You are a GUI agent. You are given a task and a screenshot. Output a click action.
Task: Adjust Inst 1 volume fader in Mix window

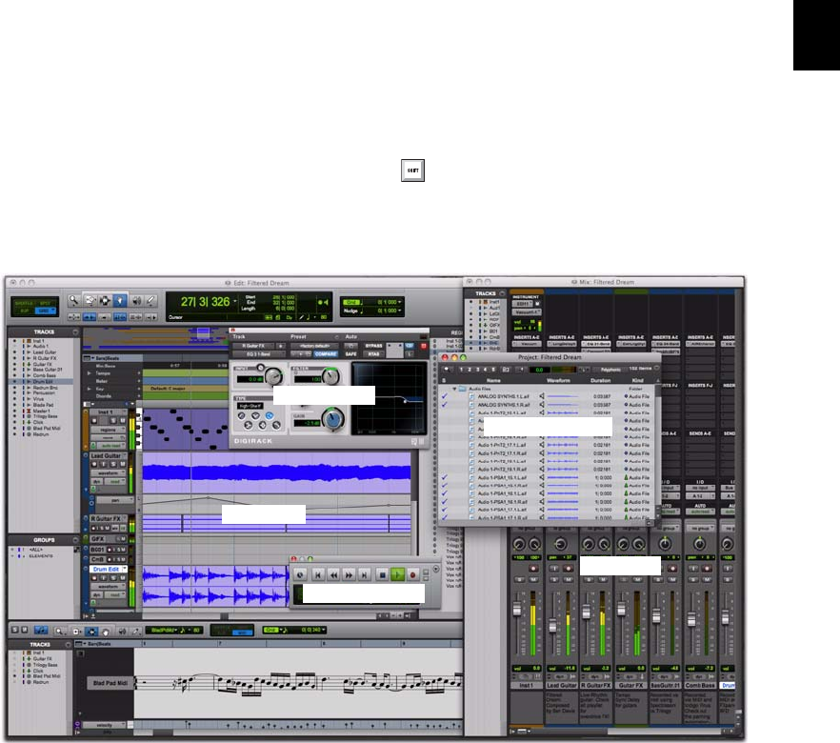pyautogui.click(x=517, y=609)
